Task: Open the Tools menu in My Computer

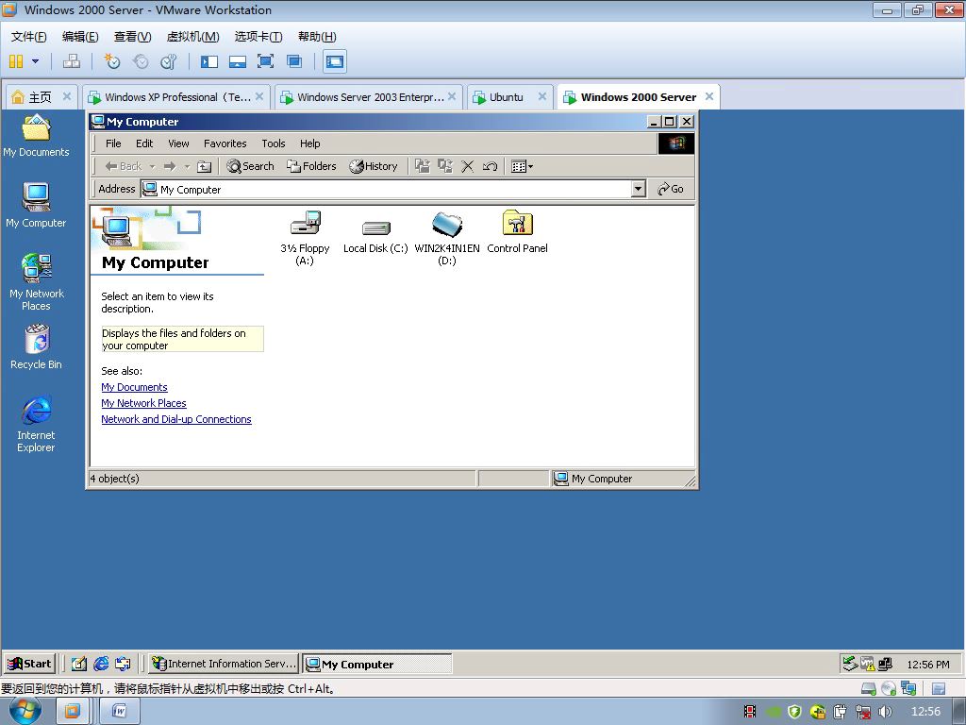Action: [x=274, y=143]
